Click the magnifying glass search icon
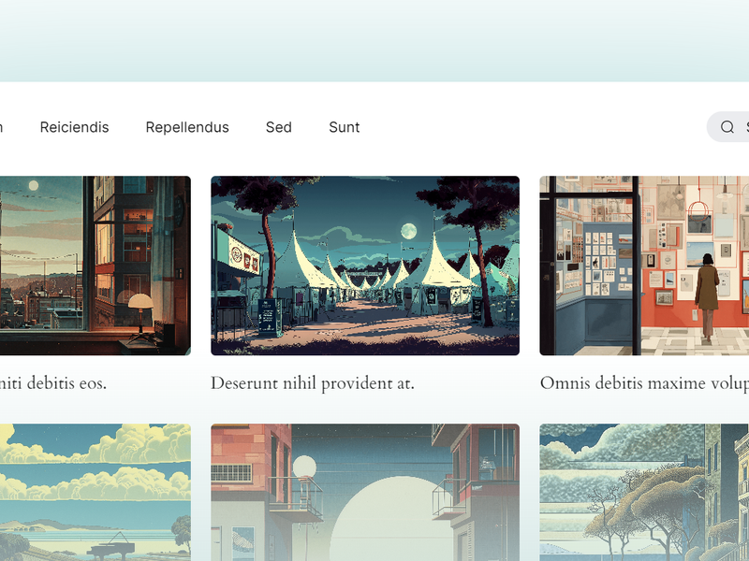This screenshot has height=561, width=749. point(727,127)
